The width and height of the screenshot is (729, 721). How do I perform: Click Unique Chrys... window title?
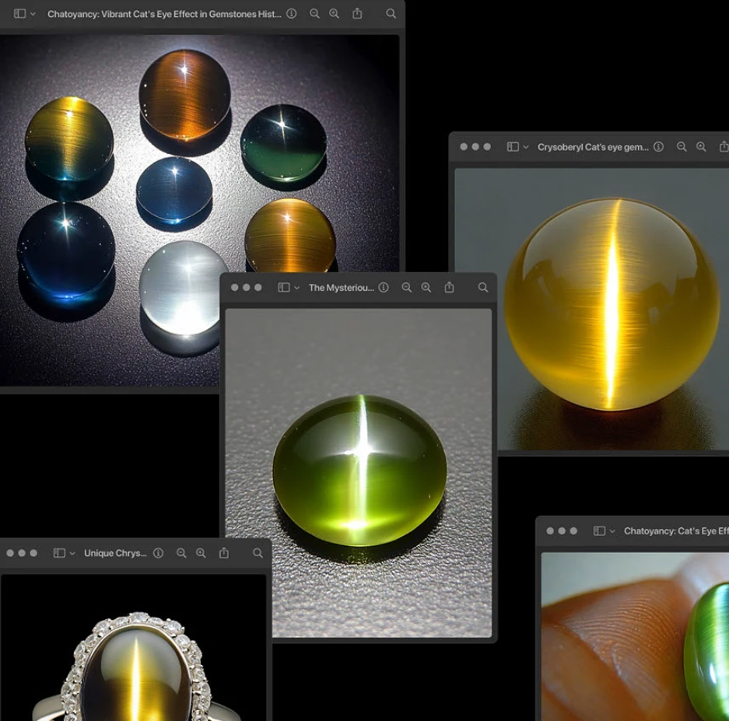[115, 553]
